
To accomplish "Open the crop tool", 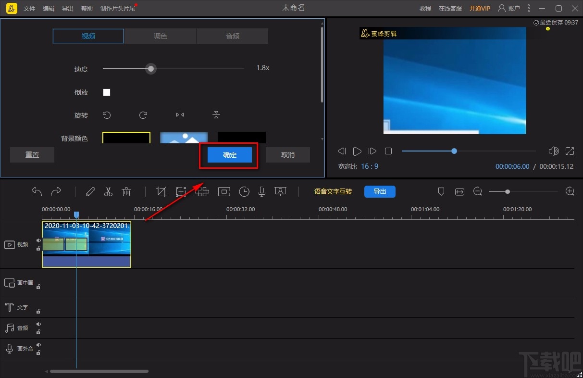I will [161, 191].
